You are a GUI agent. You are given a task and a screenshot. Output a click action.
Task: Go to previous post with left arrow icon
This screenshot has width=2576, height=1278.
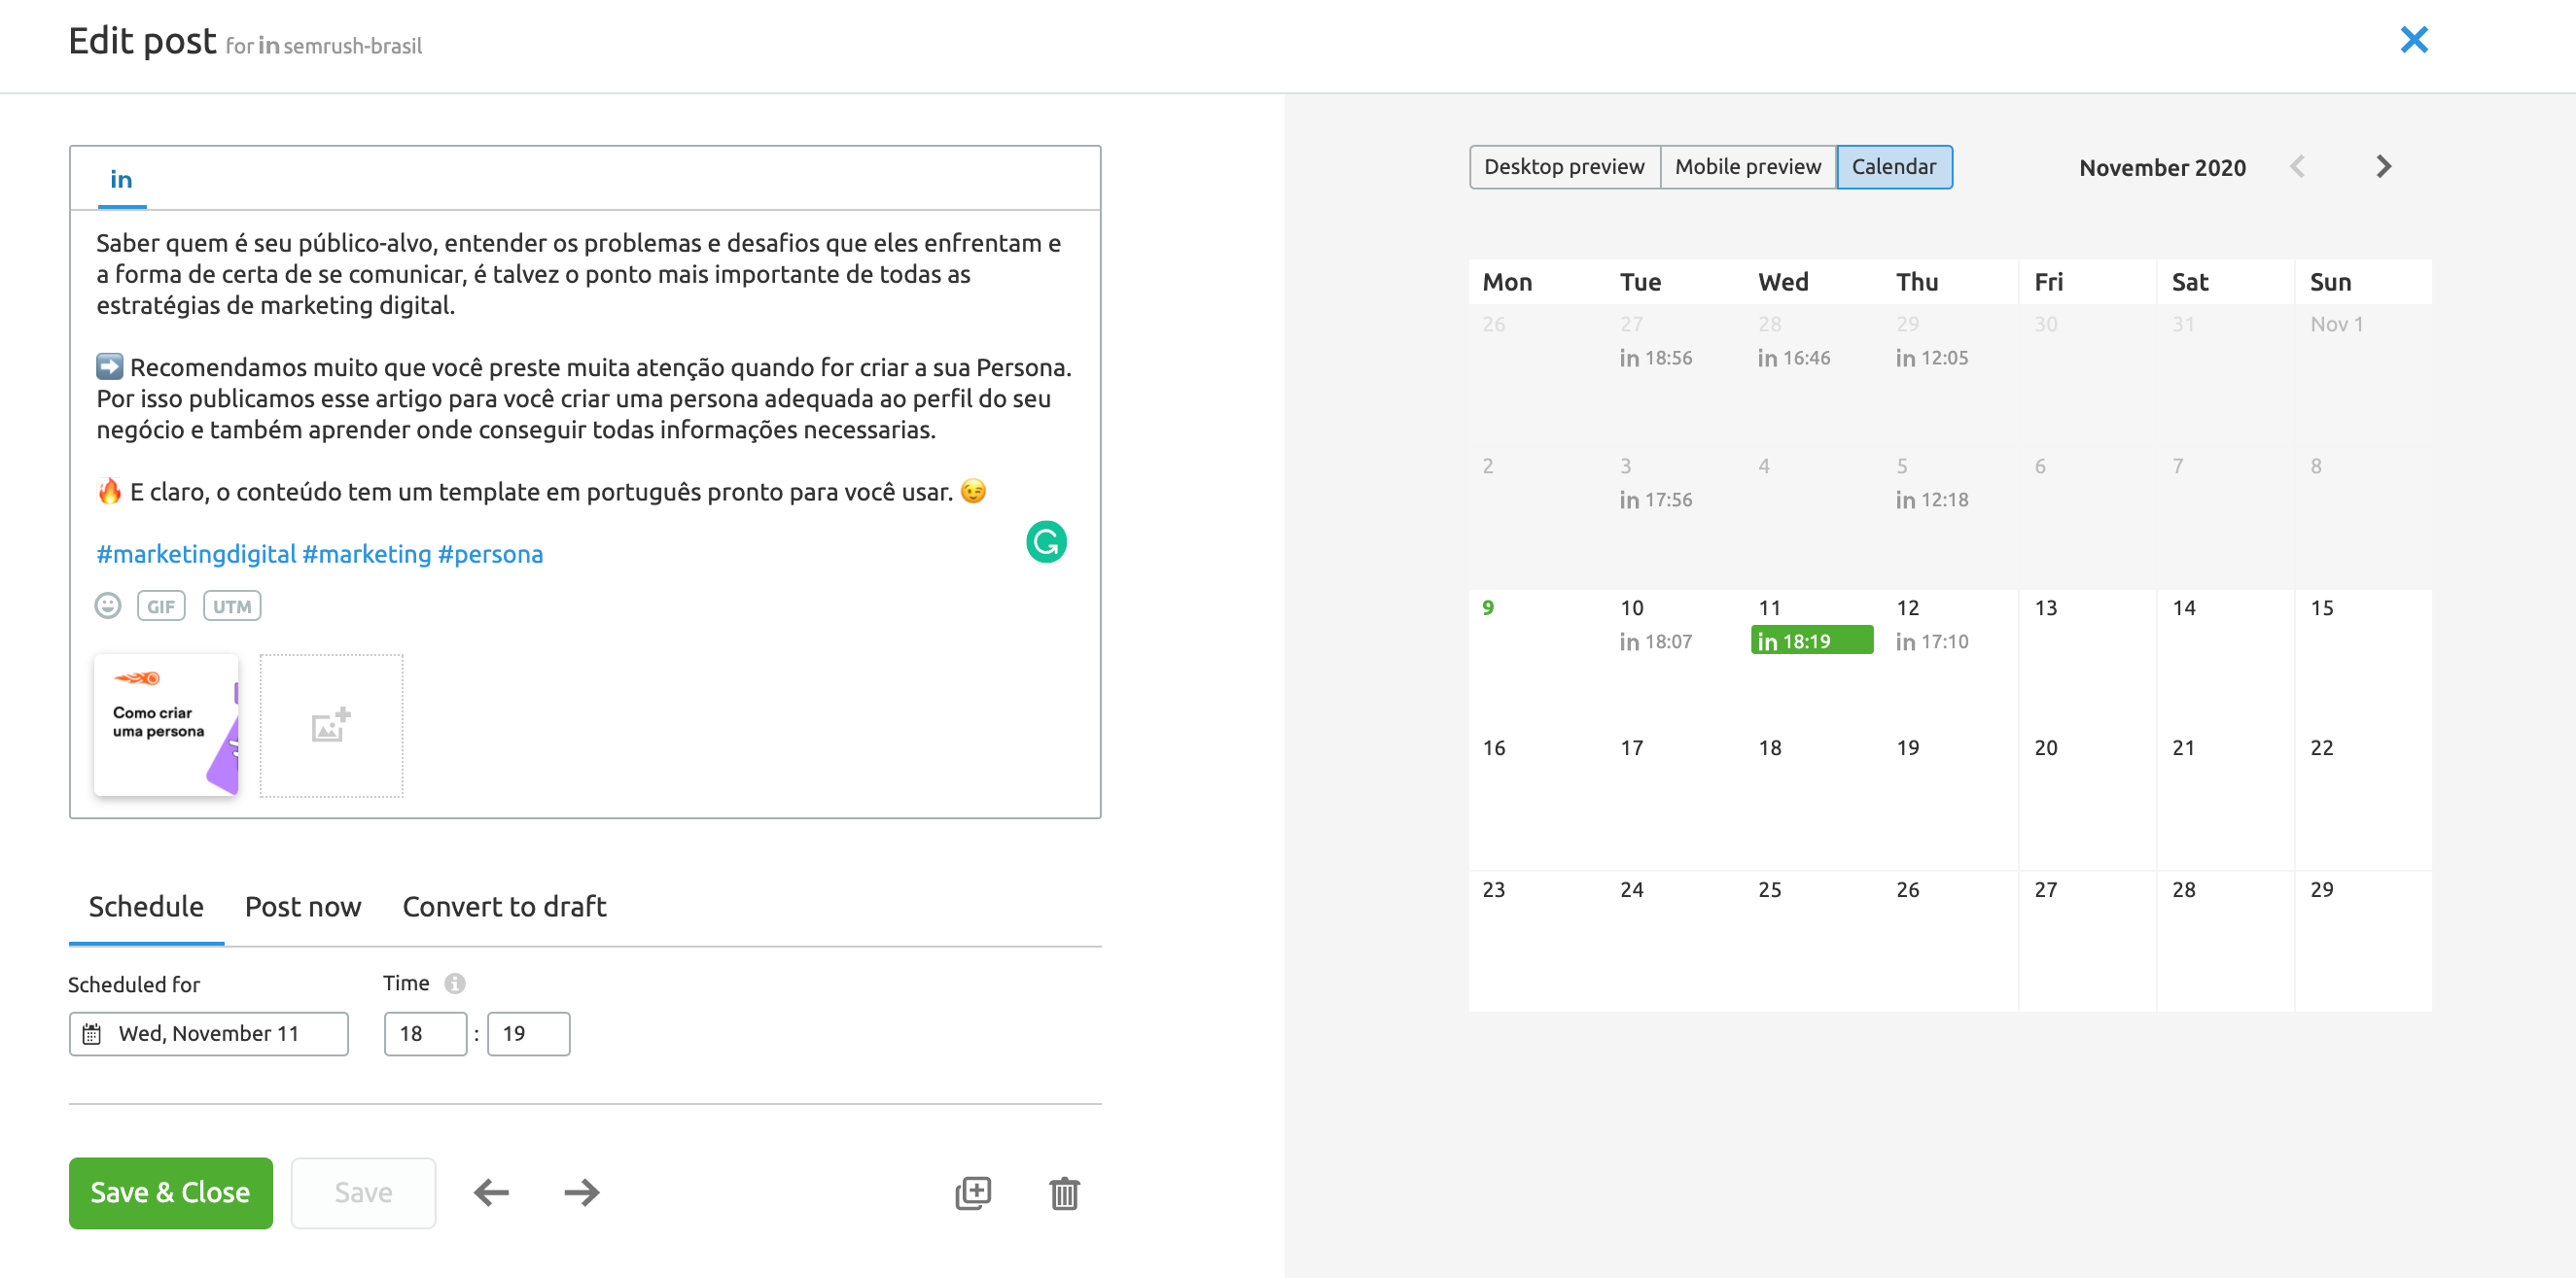click(490, 1192)
